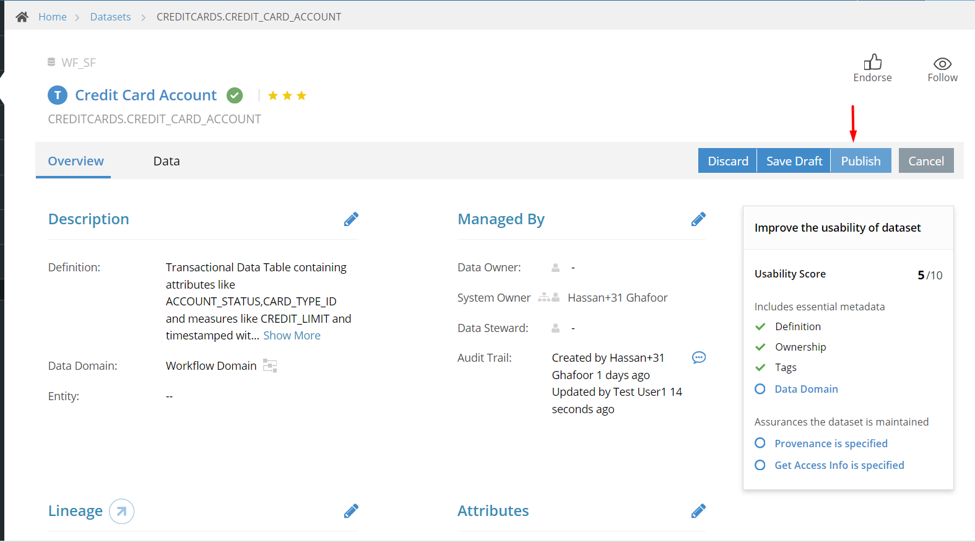This screenshot has height=542, width=975.
Task: Expand definition with Show More
Action: point(292,335)
